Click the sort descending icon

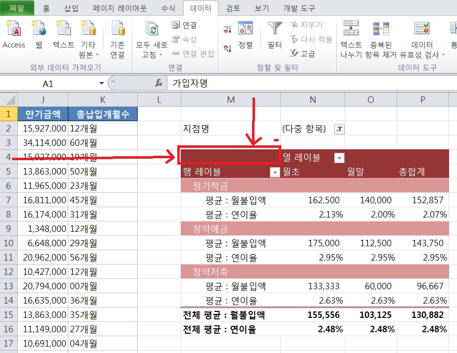(x=227, y=48)
